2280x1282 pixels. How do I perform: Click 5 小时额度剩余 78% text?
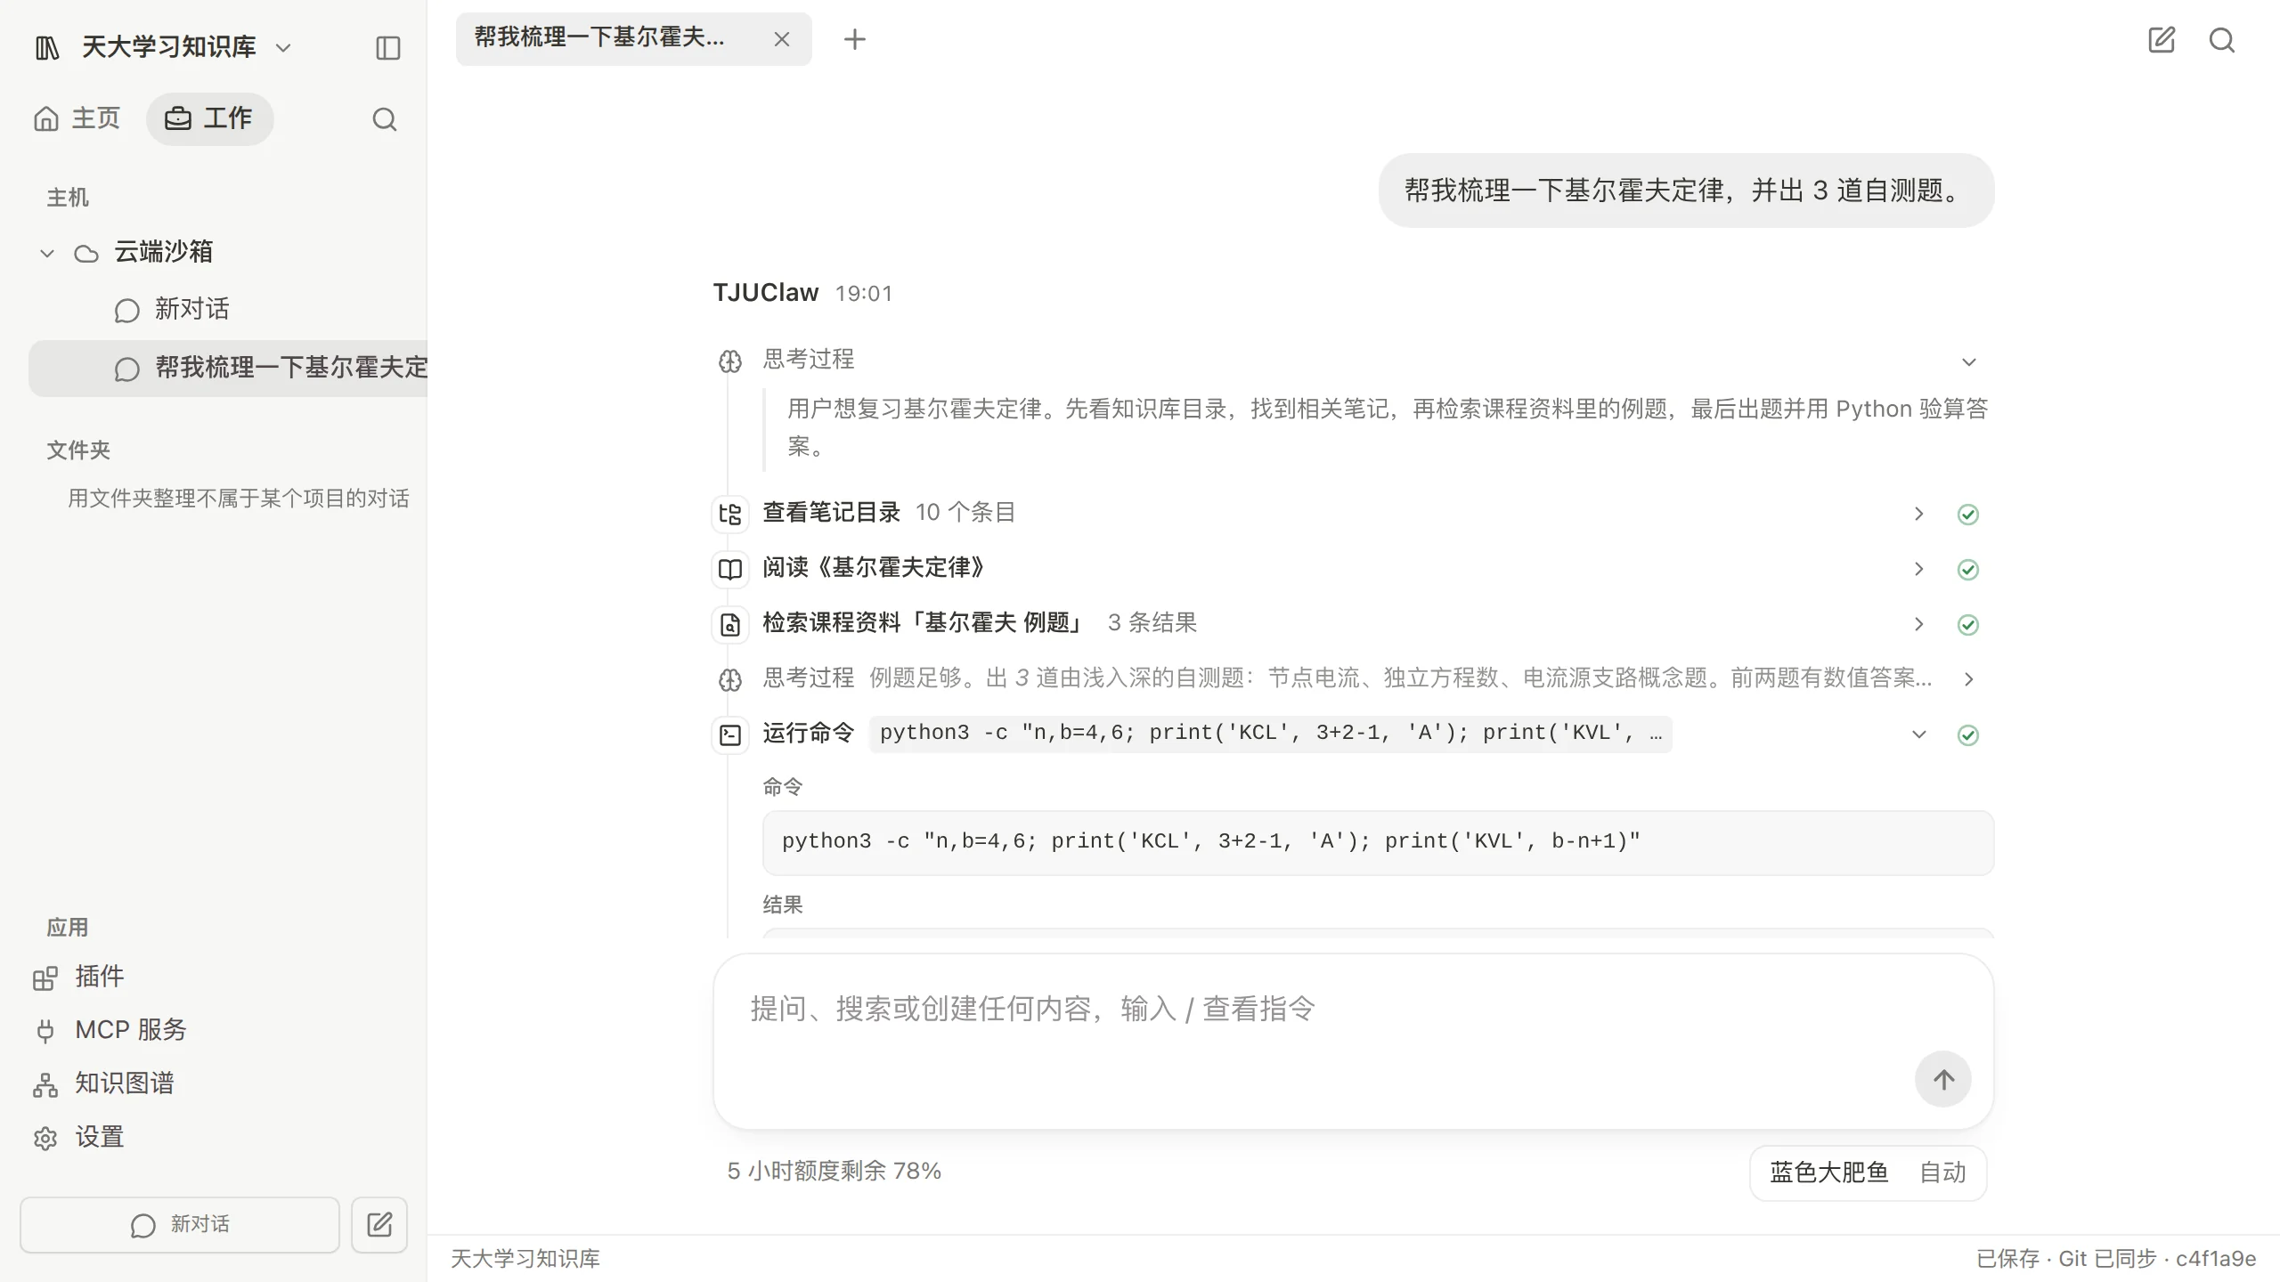[834, 1171]
